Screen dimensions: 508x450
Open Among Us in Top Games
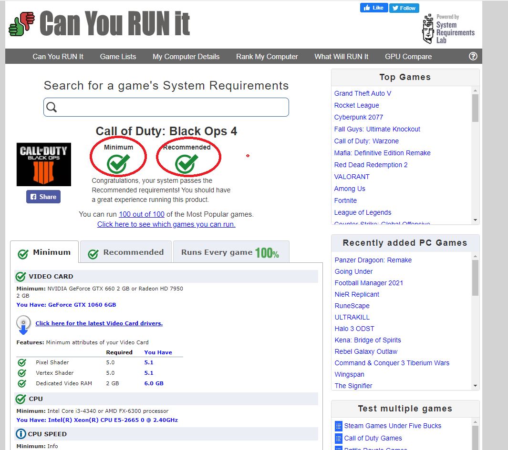point(350,189)
